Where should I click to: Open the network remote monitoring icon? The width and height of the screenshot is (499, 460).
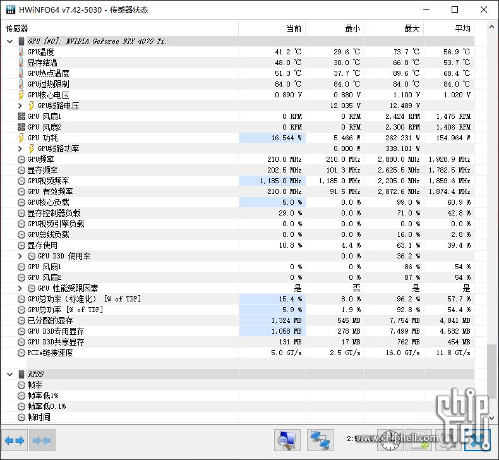(320, 440)
